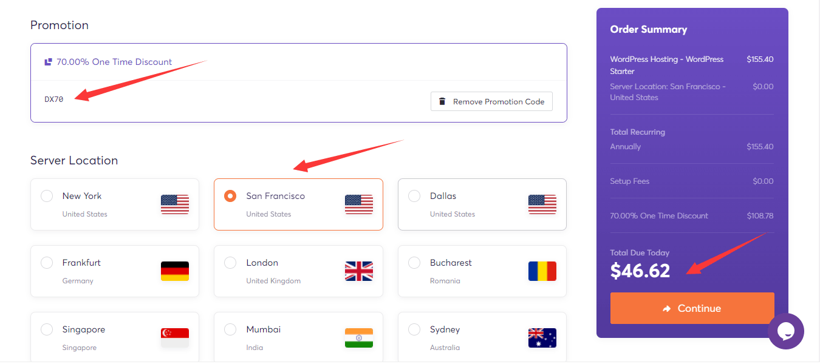Select the Mumbai radio button
Viewport: 820px width, 364px height.
click(x=230, y=329)
